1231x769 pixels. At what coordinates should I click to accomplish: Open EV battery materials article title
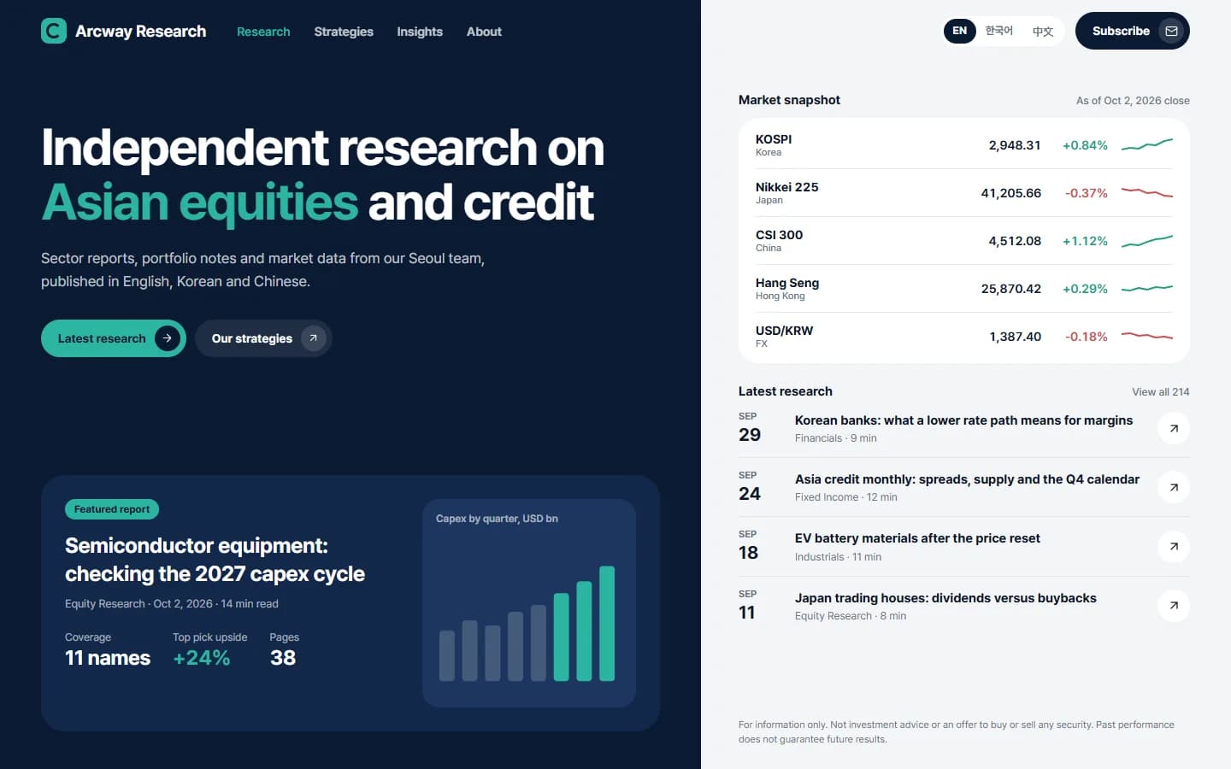(917, 538)
